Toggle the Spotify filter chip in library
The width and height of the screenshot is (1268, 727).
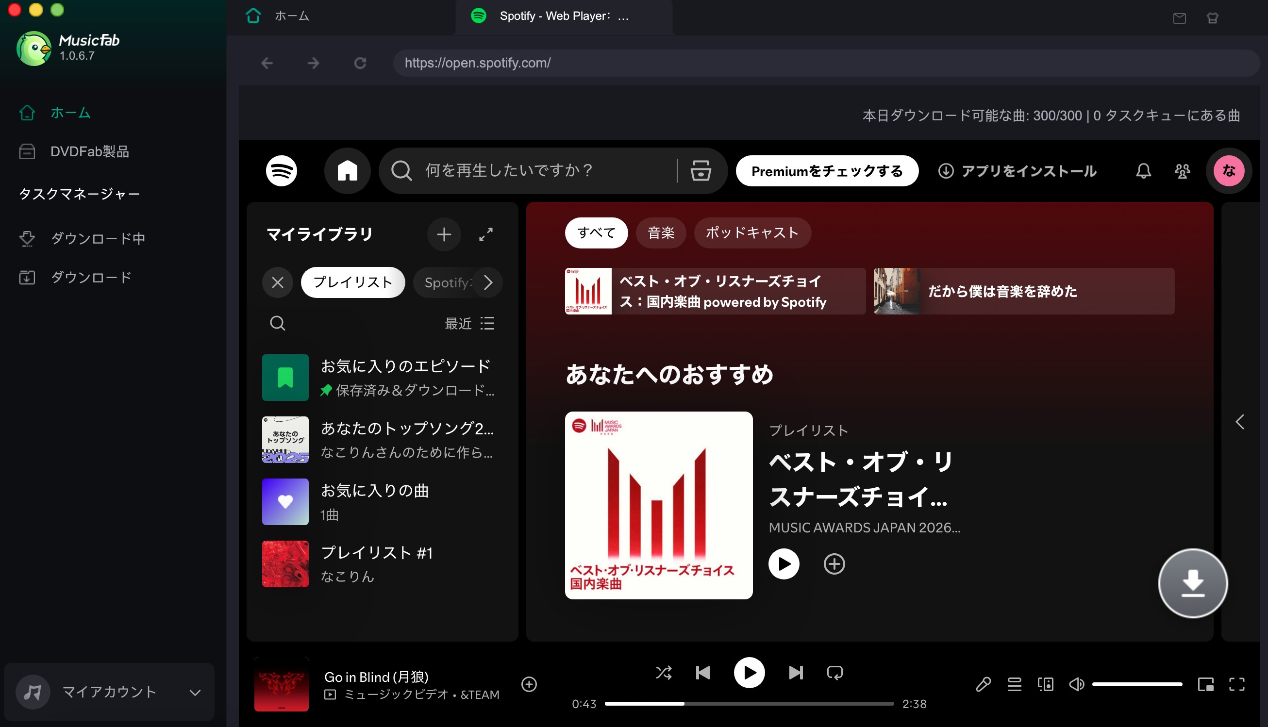pos(445,282)
